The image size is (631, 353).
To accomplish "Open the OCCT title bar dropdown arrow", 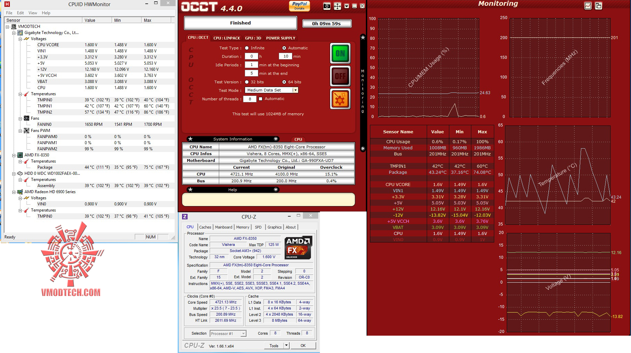I will 346,6.
